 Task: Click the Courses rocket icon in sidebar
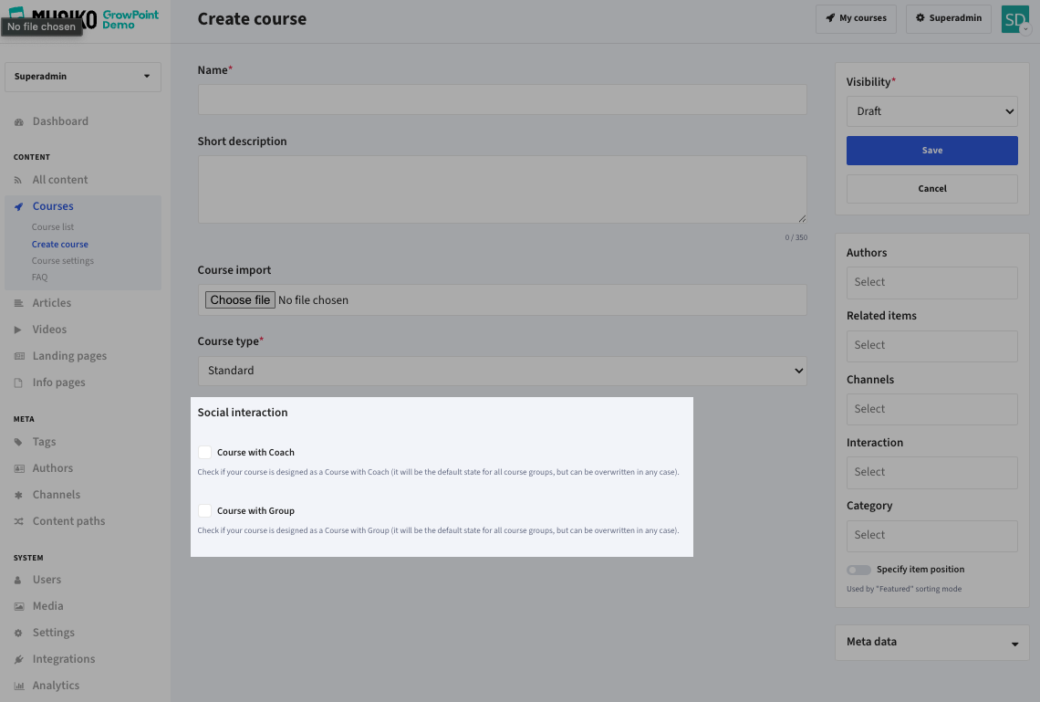coord(18,207)
